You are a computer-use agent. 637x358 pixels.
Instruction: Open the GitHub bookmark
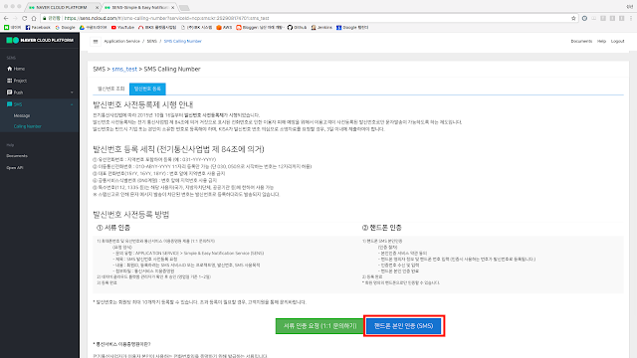[x=297, y=28]
